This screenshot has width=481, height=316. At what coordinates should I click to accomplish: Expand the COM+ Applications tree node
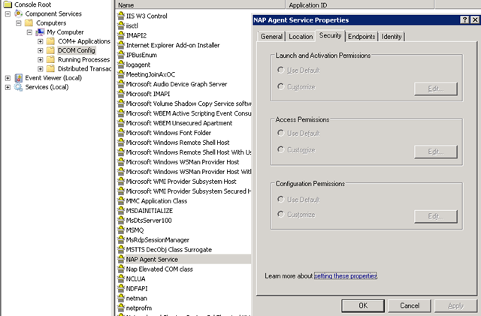point(41,41)
